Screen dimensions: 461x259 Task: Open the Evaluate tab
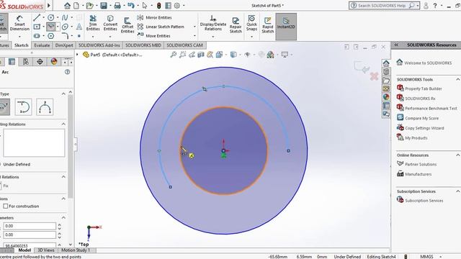click(x=42, y=45)
